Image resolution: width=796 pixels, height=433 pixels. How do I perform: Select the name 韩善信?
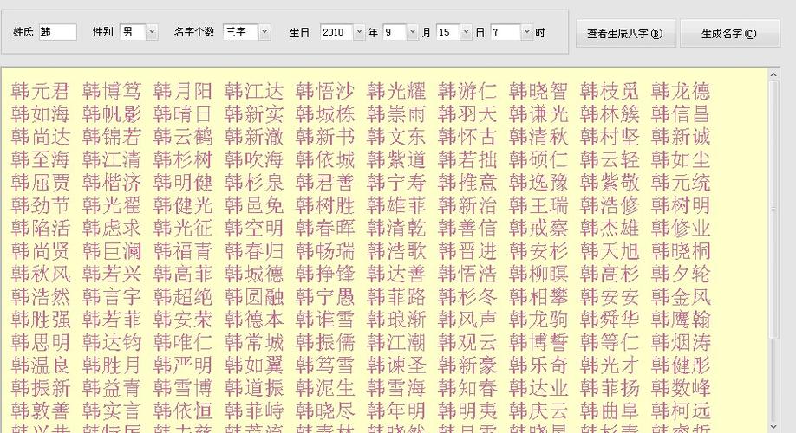pos(467,228)
